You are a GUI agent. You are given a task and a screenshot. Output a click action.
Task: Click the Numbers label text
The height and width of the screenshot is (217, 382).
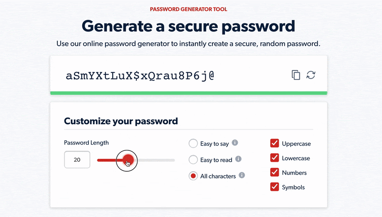tap(294, 173)
